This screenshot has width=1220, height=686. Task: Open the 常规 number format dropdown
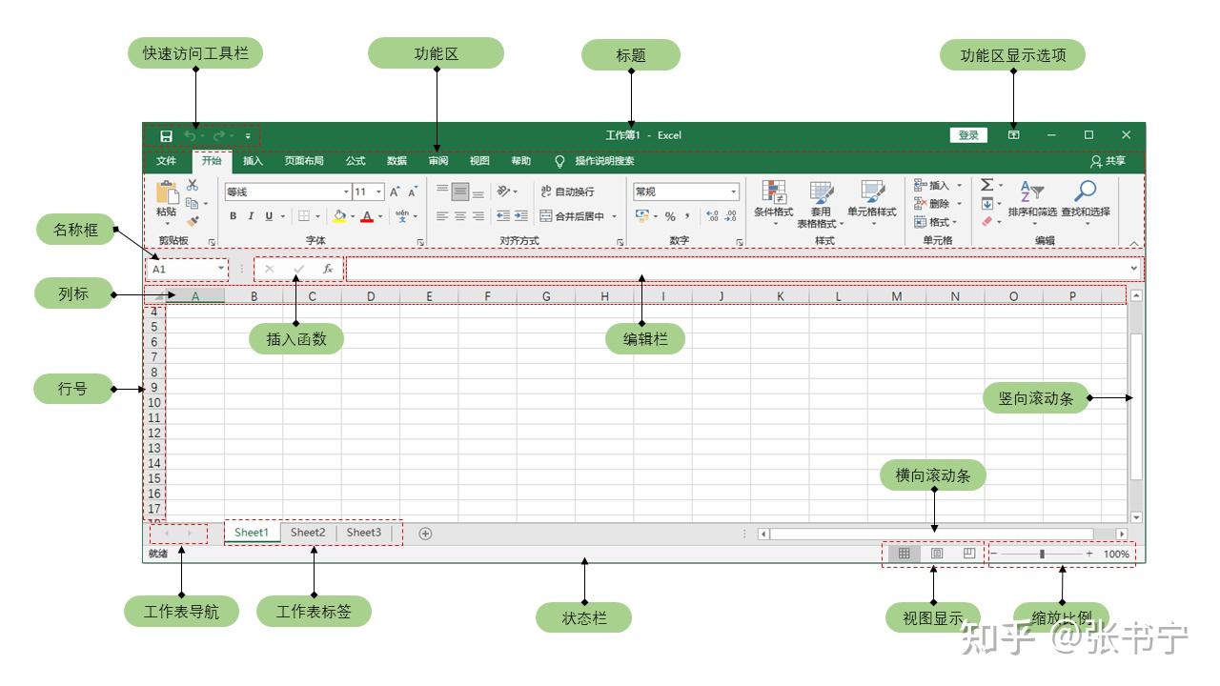pos(734,192)
